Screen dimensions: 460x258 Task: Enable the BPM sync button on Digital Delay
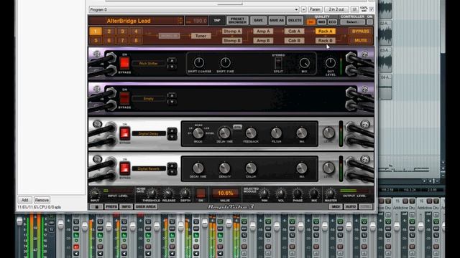(237, 127)
